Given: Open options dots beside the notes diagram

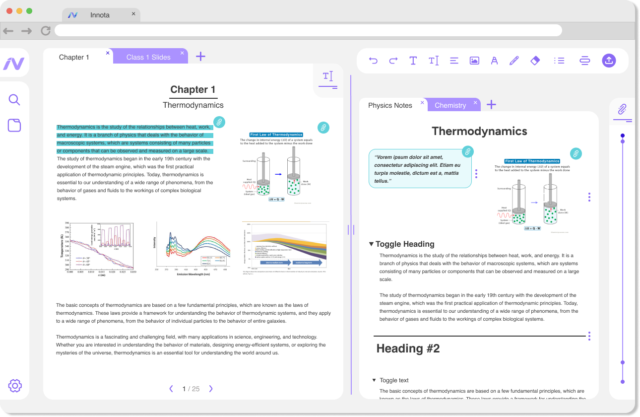Looking at the screenshot, I should (589, 197).
